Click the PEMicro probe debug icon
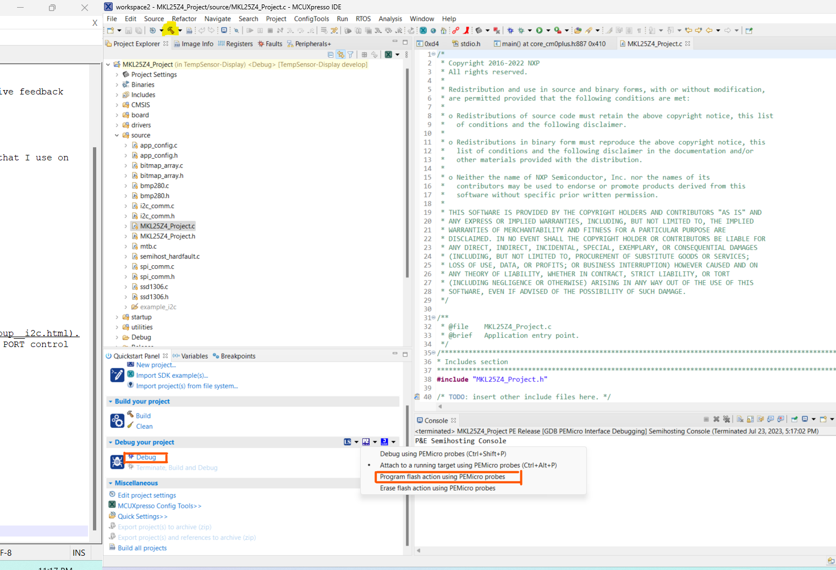Image resolution: width=836 pixels, height=570 pixels. point(366,442)
